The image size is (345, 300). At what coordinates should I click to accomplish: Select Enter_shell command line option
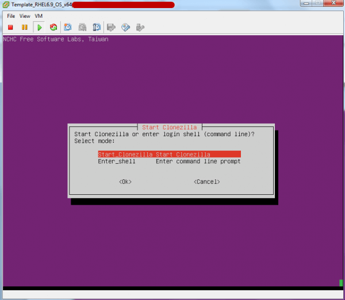click(x=169, y=161)
